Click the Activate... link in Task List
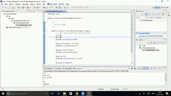 (159, 18)
